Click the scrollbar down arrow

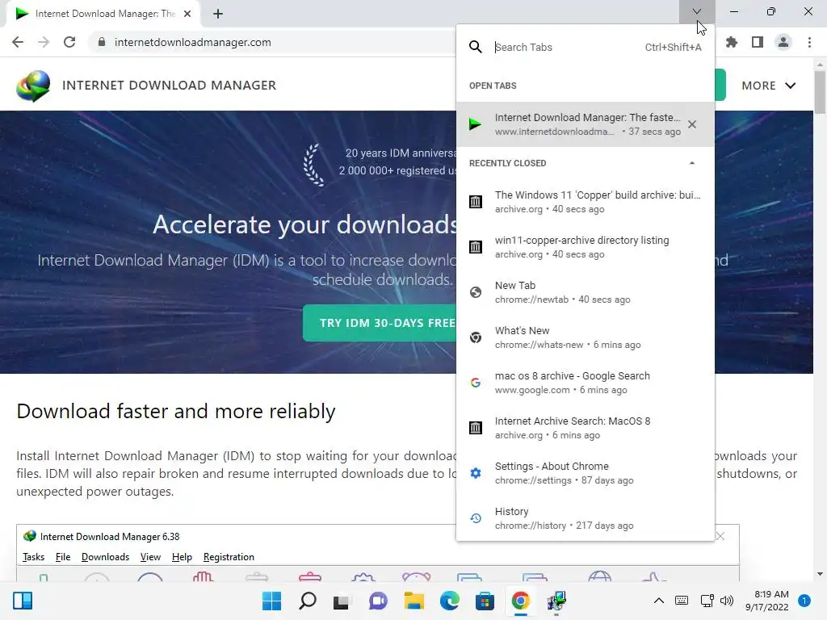pos(820,574)
